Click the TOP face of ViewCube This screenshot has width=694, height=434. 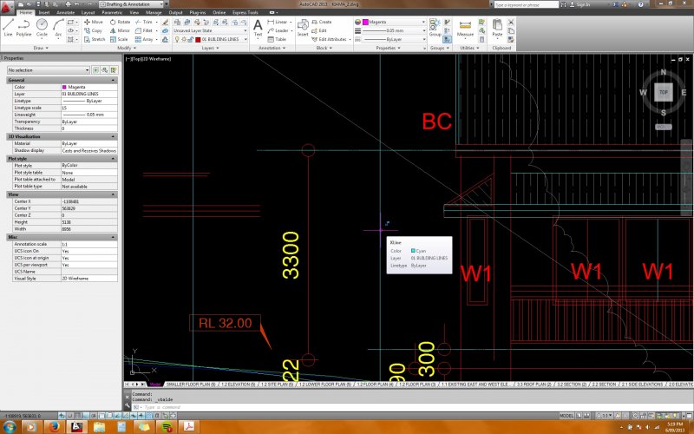(663, 91)
